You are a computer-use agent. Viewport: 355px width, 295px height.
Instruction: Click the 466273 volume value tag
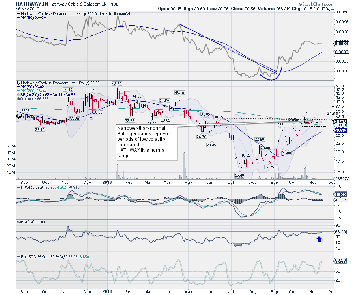point(342,179)
